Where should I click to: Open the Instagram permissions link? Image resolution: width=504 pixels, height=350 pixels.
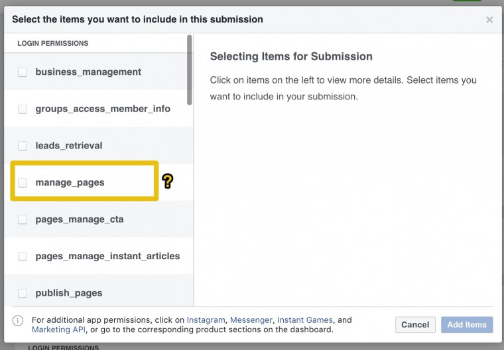coord(206,320)
